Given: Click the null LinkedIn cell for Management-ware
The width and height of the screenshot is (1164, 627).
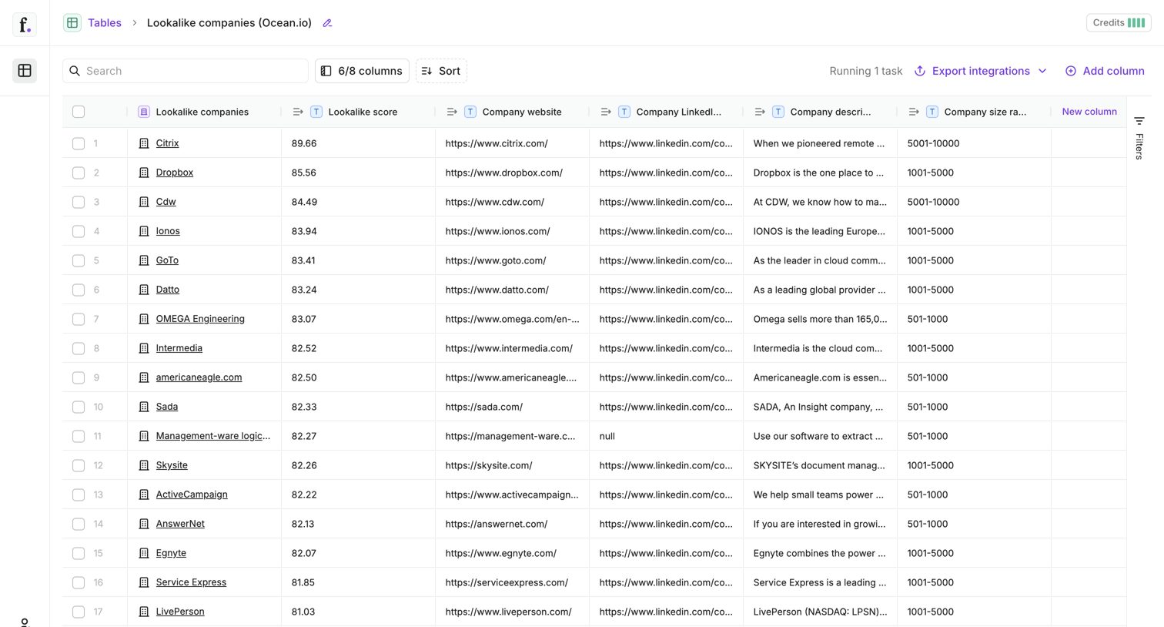Looking at the screenshot, I should [x=667, y=436].
